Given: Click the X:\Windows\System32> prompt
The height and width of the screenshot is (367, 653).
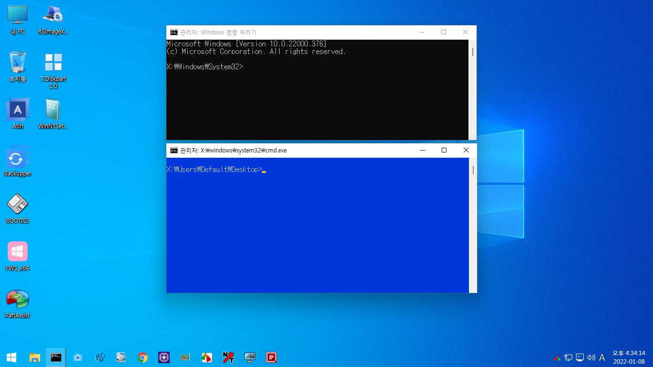Looking at the screenshot, I should click(x=205, y=67).
